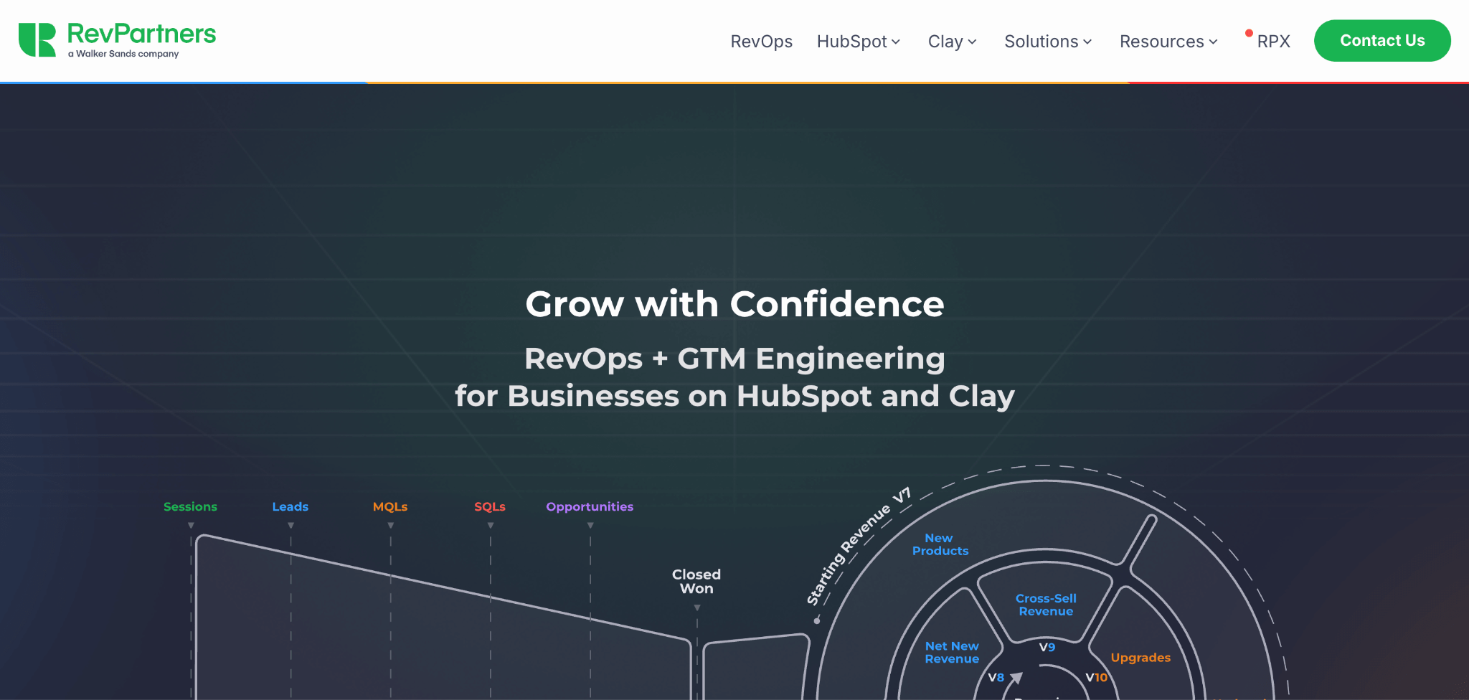
Task: Click the Contact Us button
Action: [x=1382, y=41]
